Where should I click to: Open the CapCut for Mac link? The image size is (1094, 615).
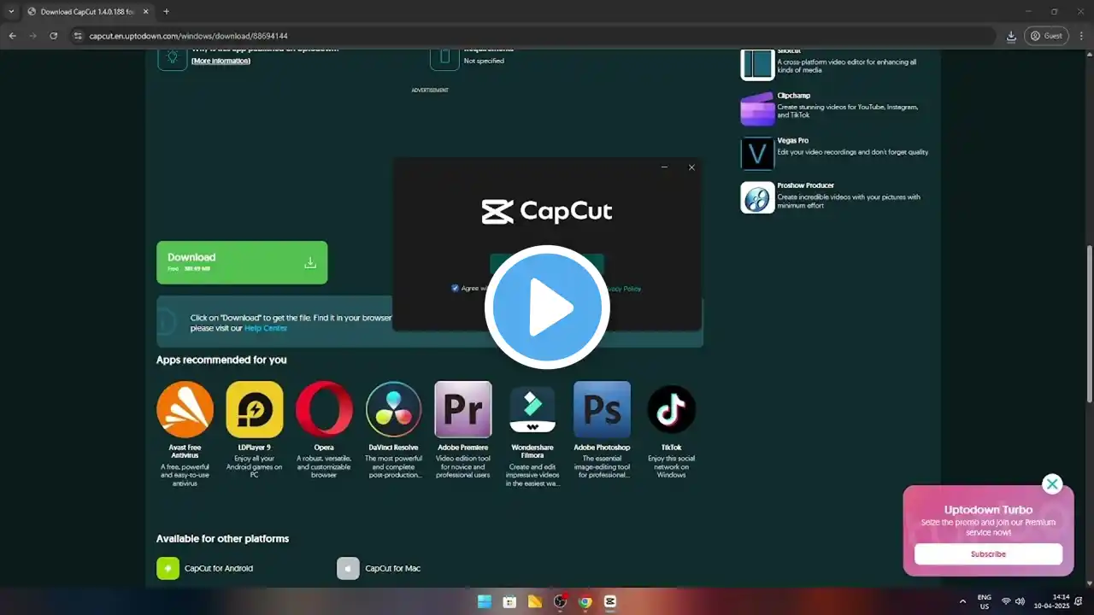click(x=393, y=568)
